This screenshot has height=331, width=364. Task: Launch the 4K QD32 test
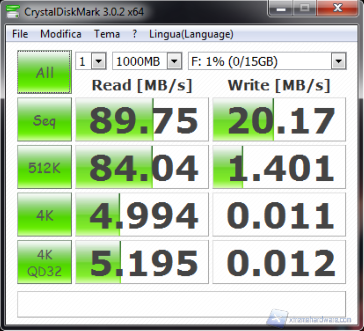click(x=44, y=262)
